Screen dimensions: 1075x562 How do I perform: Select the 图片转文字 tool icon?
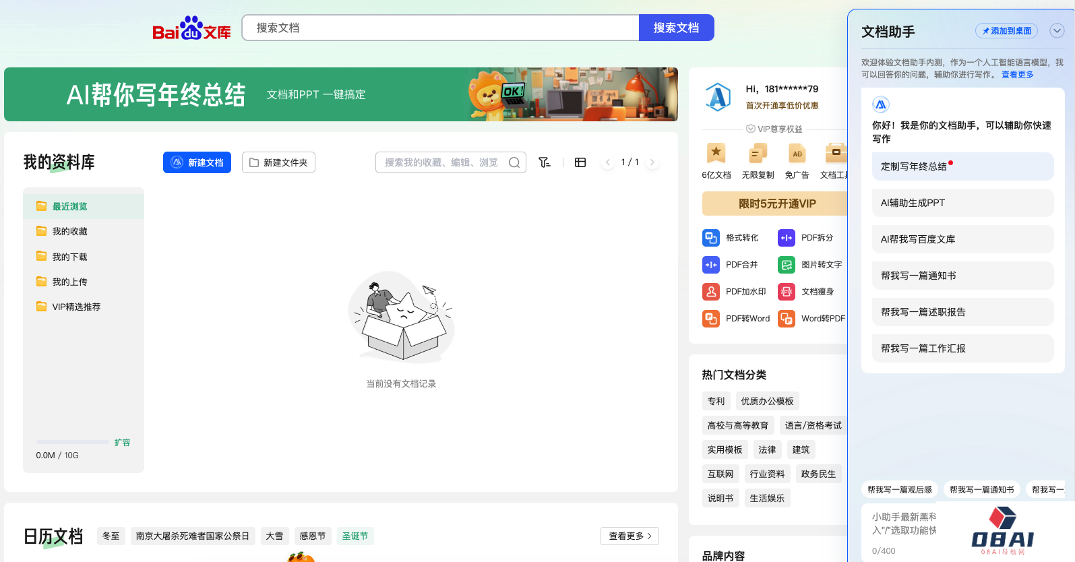pos(787,265)
